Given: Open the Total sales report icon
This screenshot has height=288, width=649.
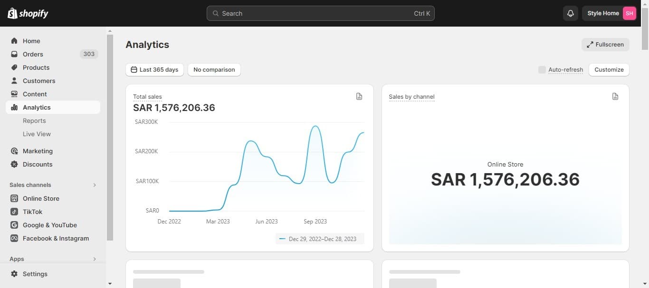Looking at the screenshot, I should [x=359, y=96].
